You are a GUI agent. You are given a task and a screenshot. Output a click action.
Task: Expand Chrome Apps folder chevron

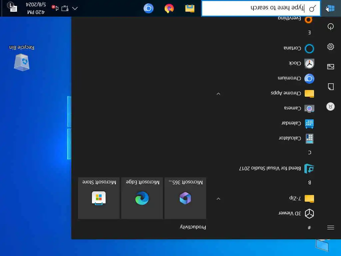[x=218, y=94]
